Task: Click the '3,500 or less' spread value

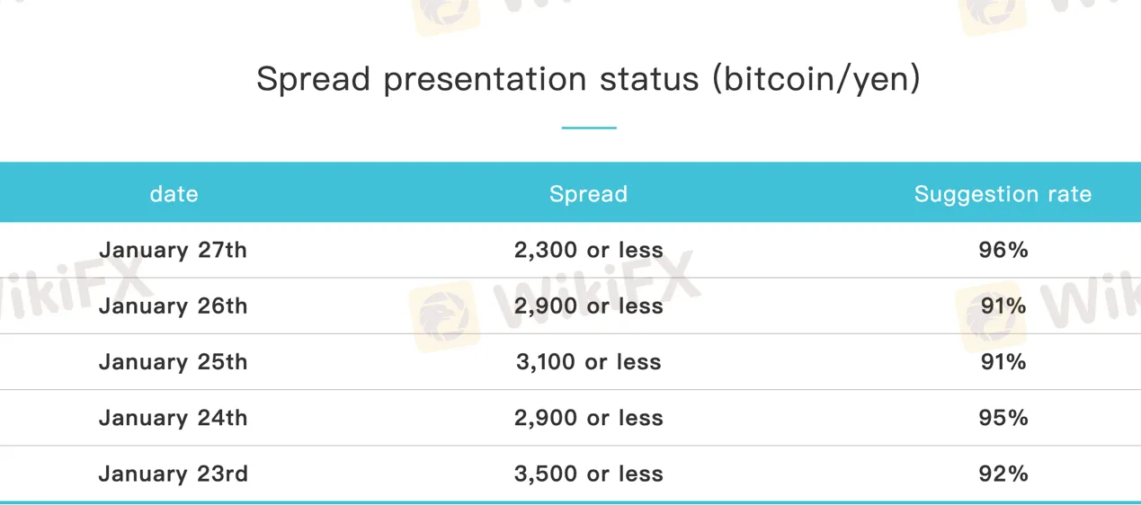Action: pyautogui.click(x=588, y=474)
